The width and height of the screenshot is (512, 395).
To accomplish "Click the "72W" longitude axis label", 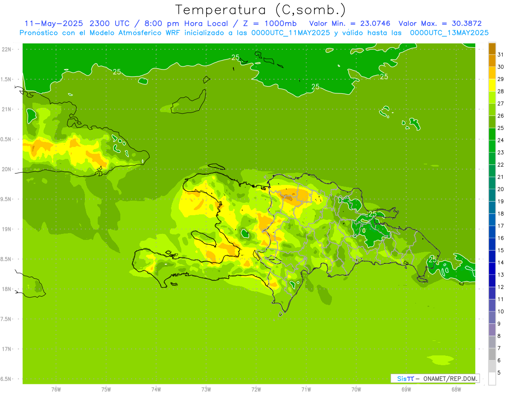I will [256, 389].
